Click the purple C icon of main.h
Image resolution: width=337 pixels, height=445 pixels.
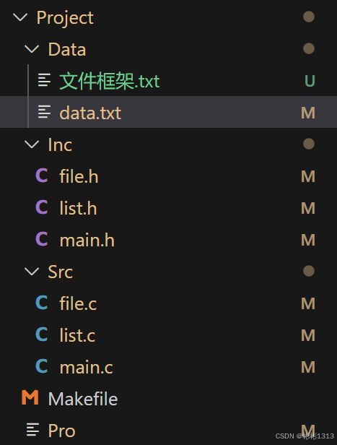tap(41, 239)
